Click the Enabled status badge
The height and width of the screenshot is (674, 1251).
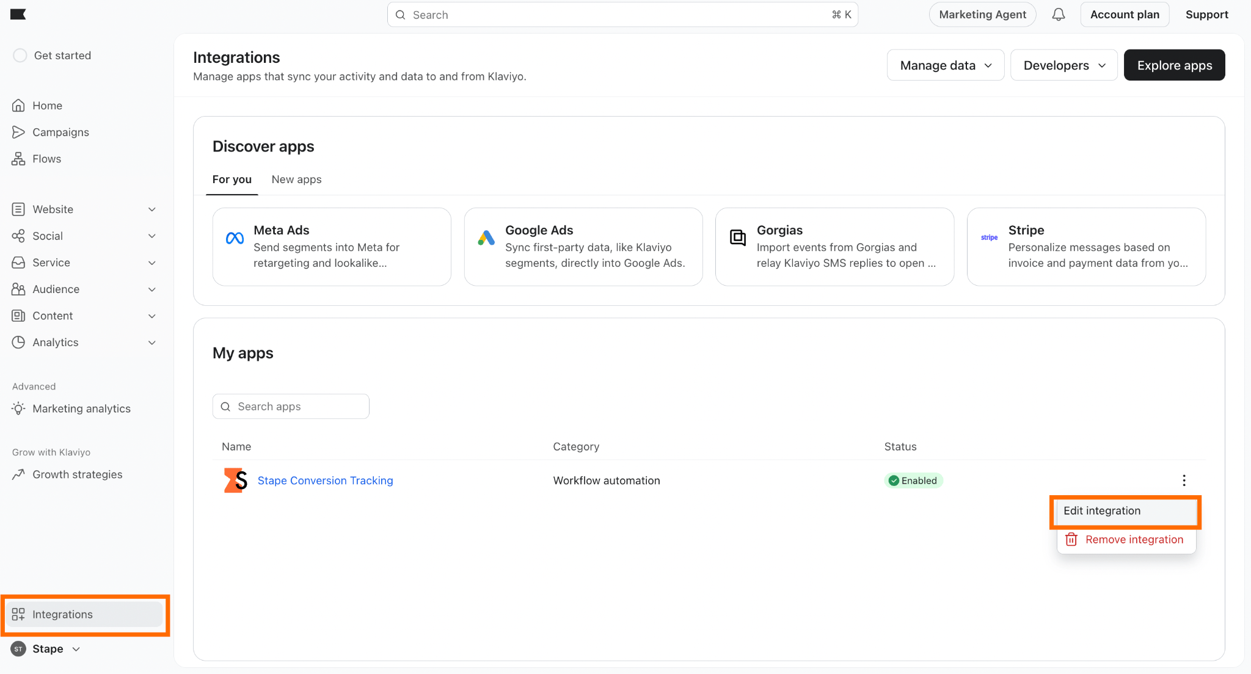[913, 480]
